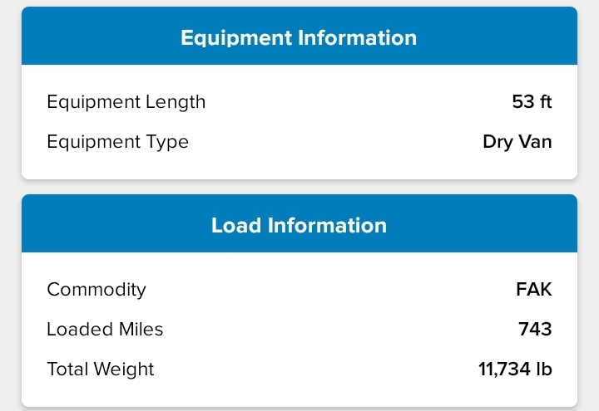The height and width of the screenshot is (411, 599).
Task: Click blank space in the Commodity row
Action: point(333,290)
